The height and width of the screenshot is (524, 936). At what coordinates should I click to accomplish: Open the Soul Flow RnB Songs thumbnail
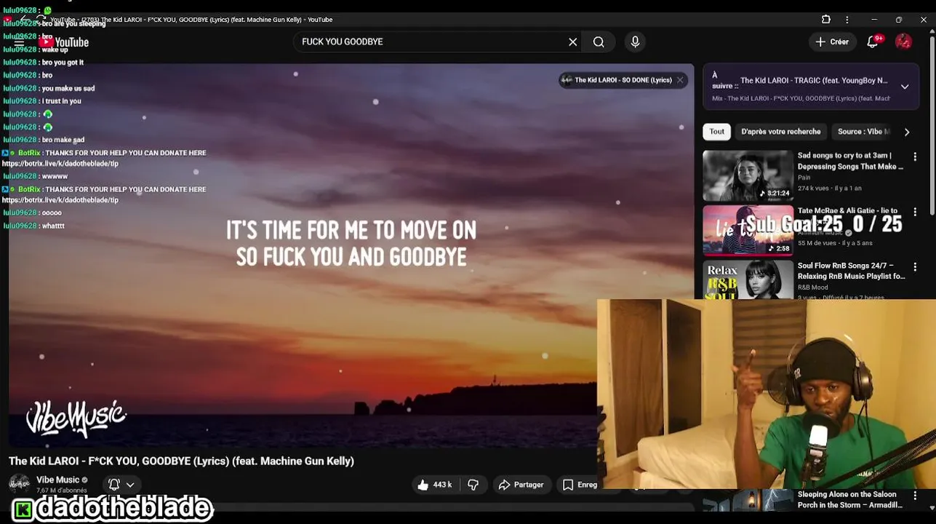coord(748,279)
